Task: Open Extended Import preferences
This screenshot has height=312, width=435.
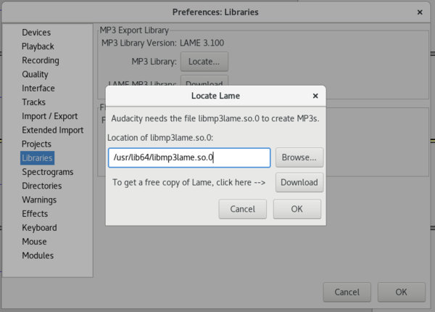Action: pyautogui.click(x=53, y=130)
